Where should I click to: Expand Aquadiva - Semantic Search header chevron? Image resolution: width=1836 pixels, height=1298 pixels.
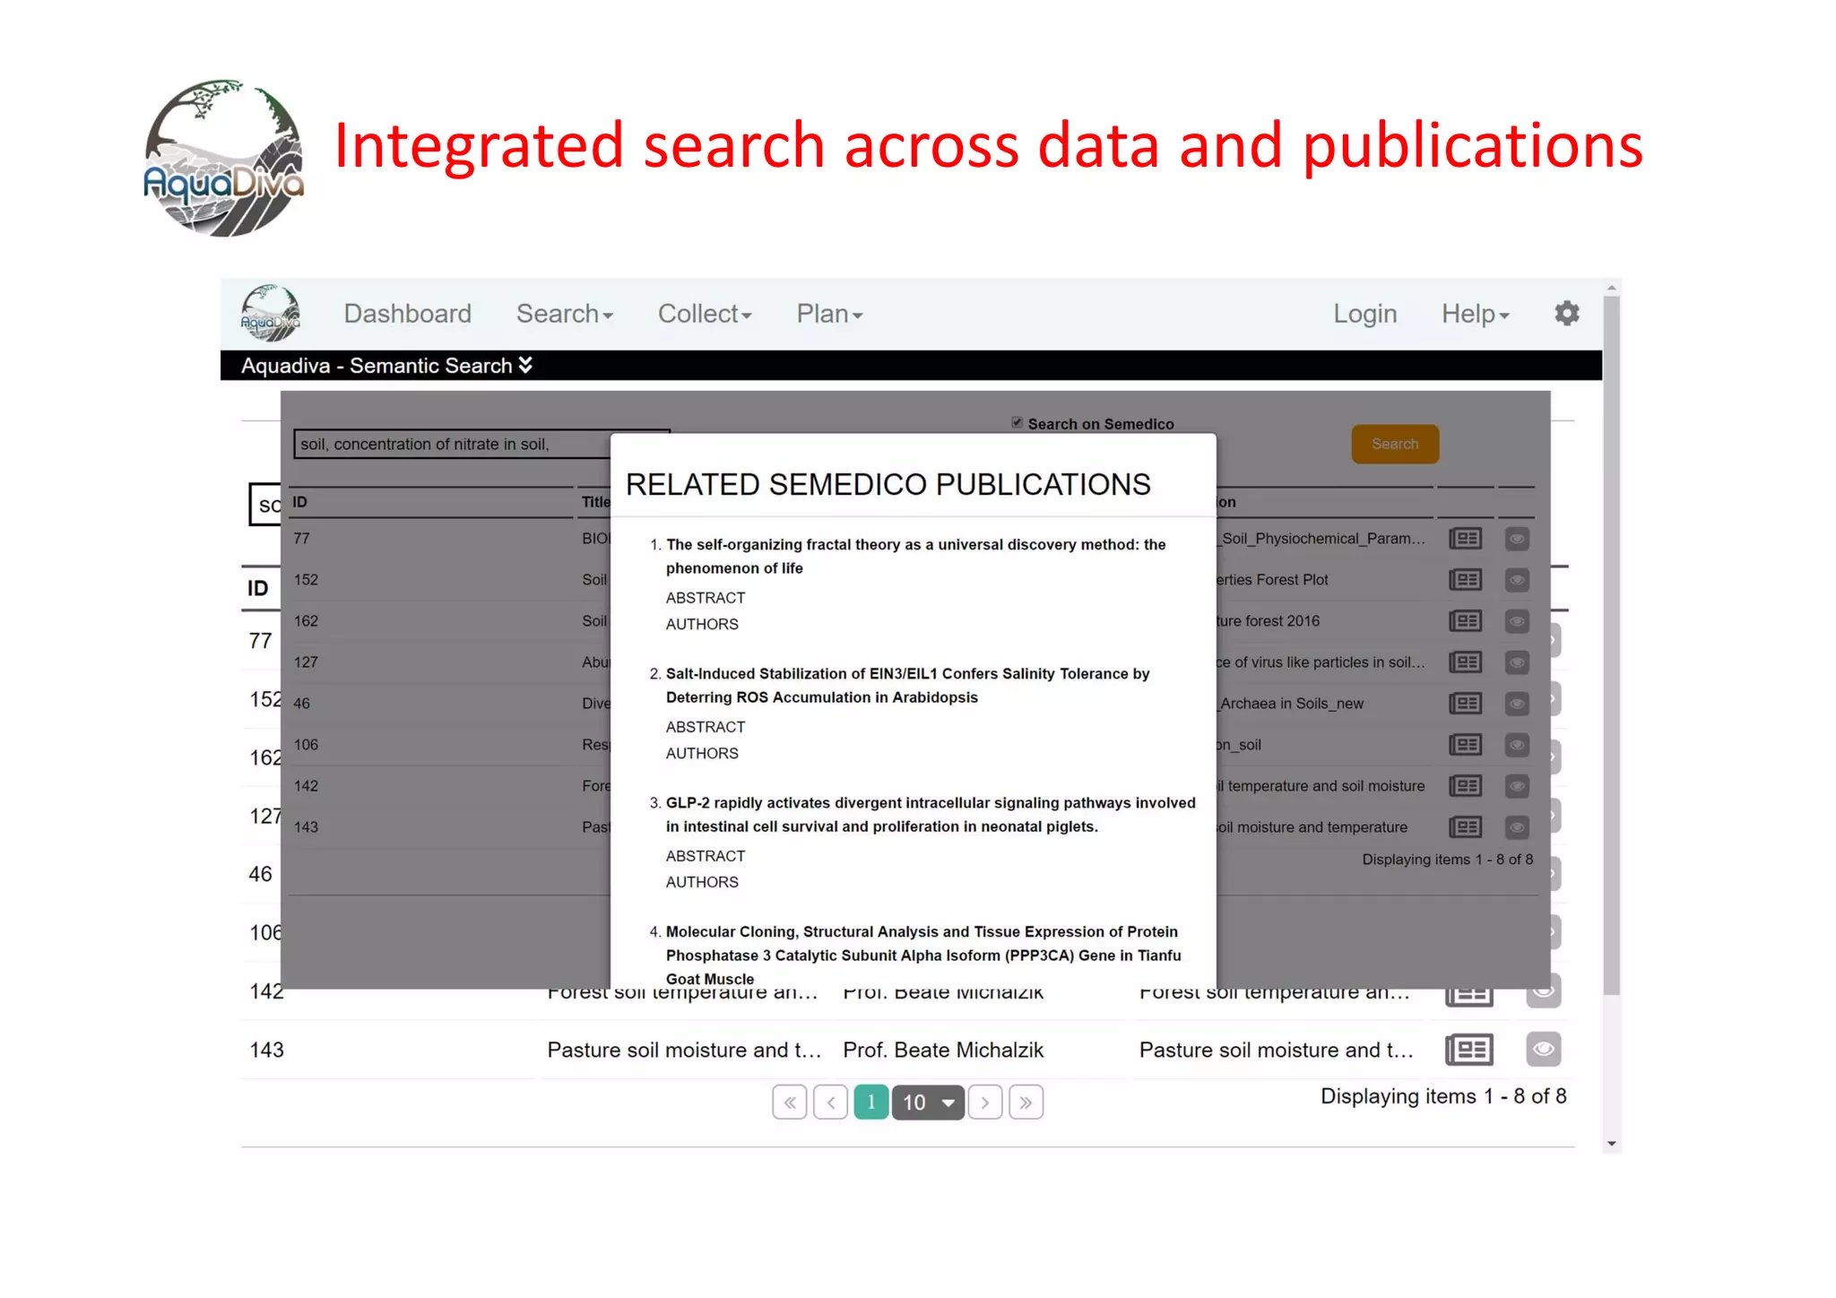pos(525,365)
